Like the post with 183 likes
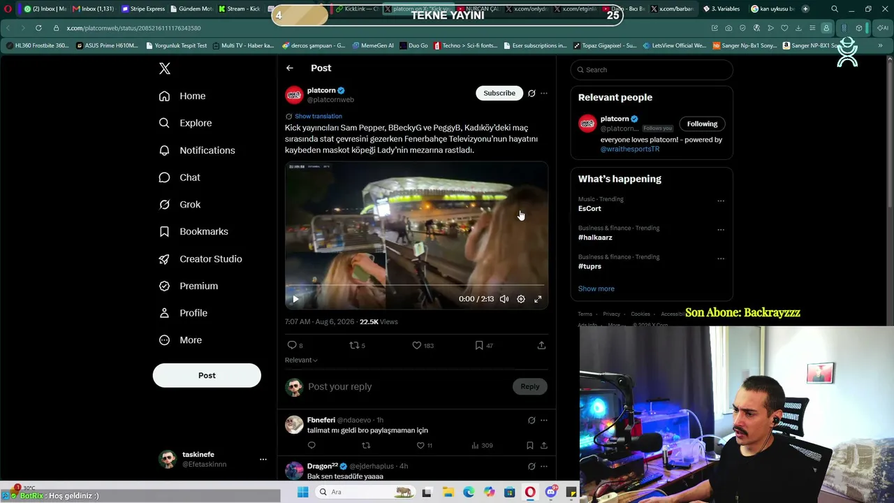Viewport: 894px width, 503px height. tap(423, 345)
